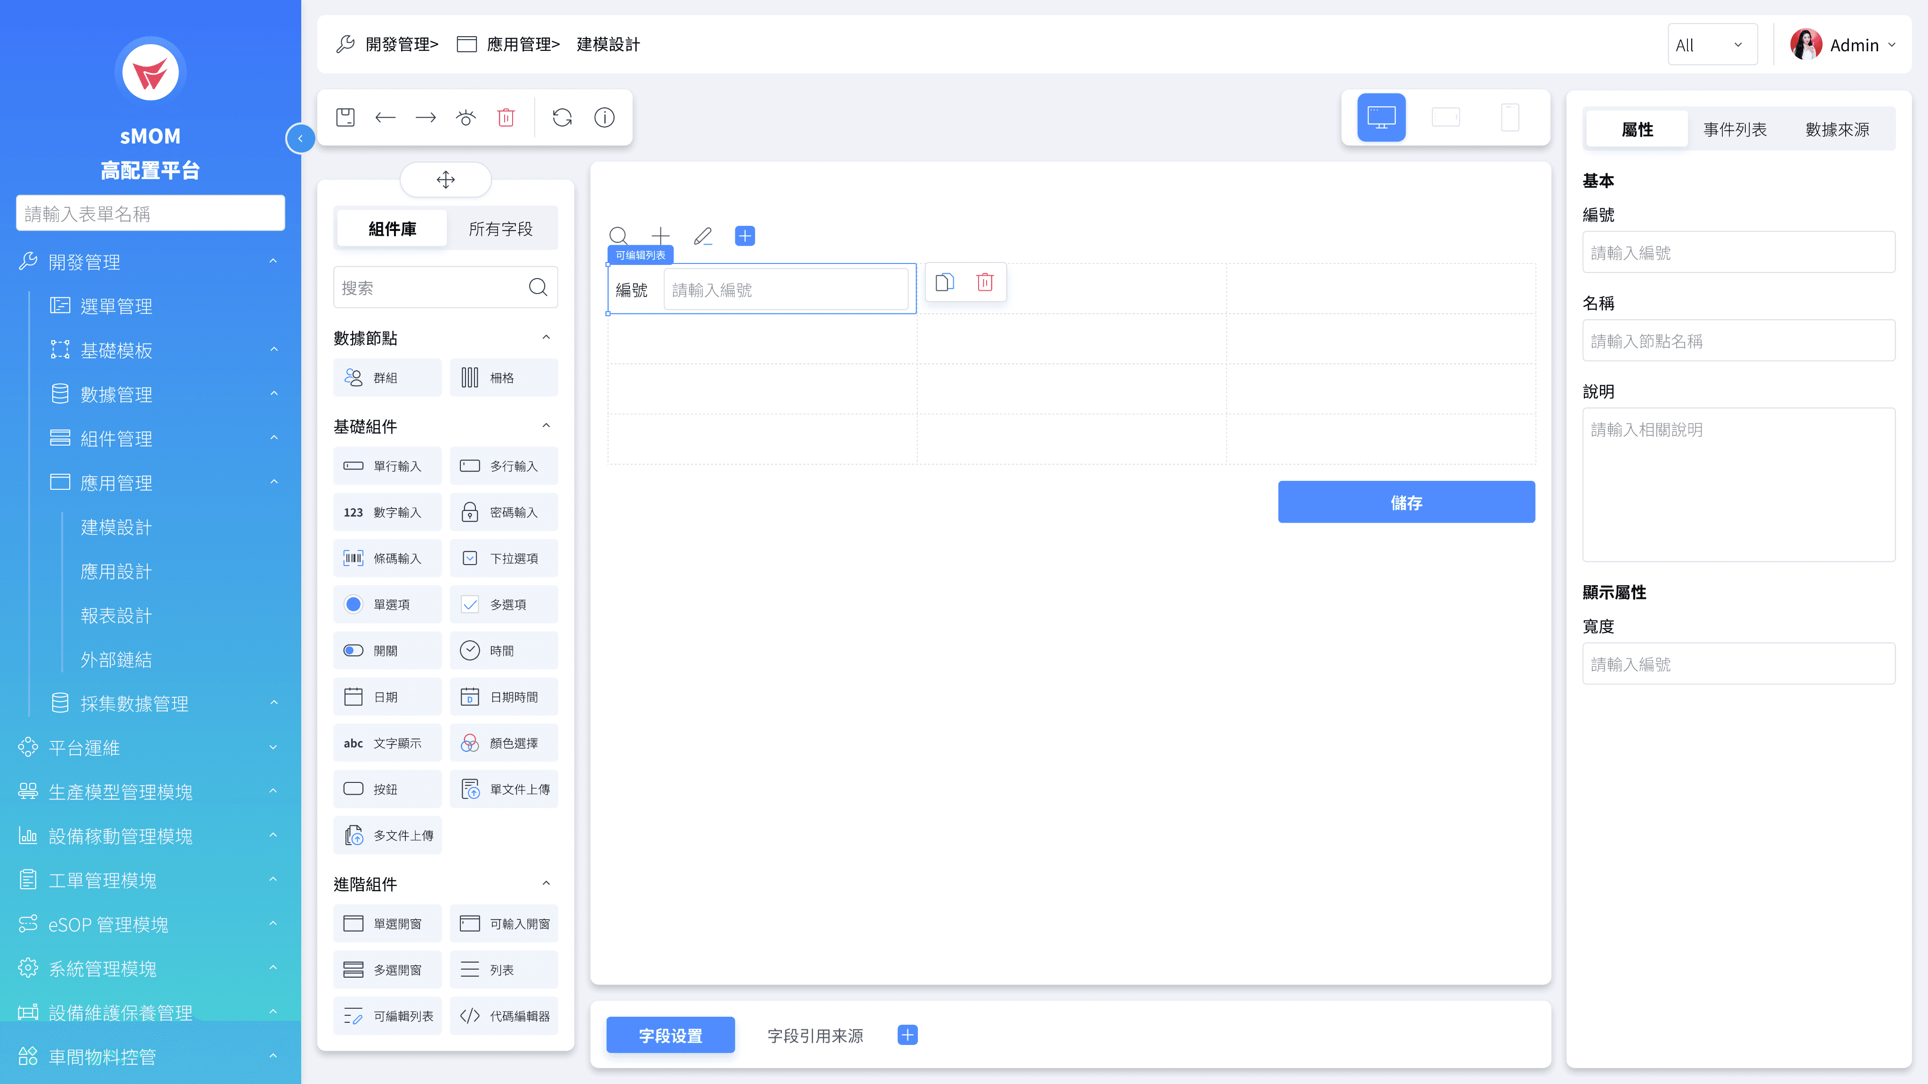
Task: Collapse the 基礎組件 section
Action: (x=546, y=426)
